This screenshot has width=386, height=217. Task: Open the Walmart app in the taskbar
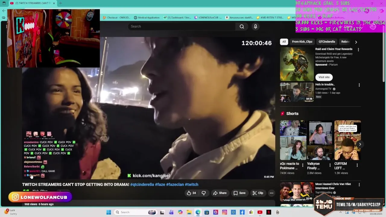233,212
